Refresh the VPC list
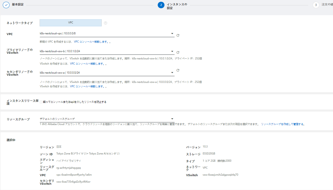The image size is (333, 190). click(178, 35)
